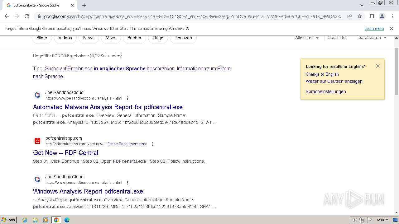399x224 pixels.
Task: Reload the current page
Action: click(27, 16)
